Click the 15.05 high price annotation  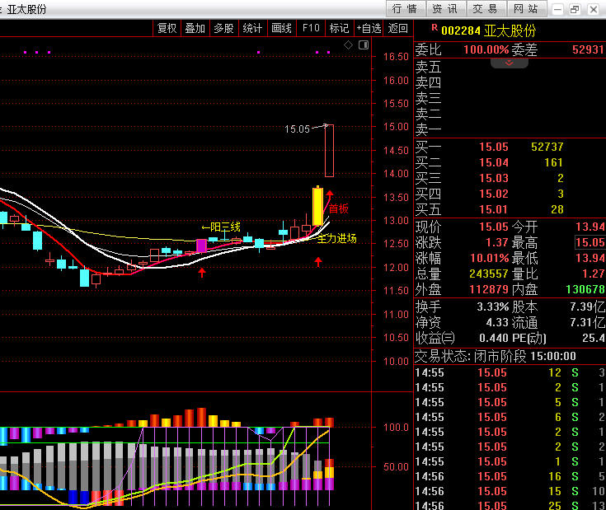pyautogui.click(x=297, y=129)
